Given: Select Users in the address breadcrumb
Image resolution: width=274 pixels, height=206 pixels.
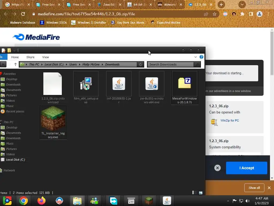Looking at the screenshot, I should [73, 64].
